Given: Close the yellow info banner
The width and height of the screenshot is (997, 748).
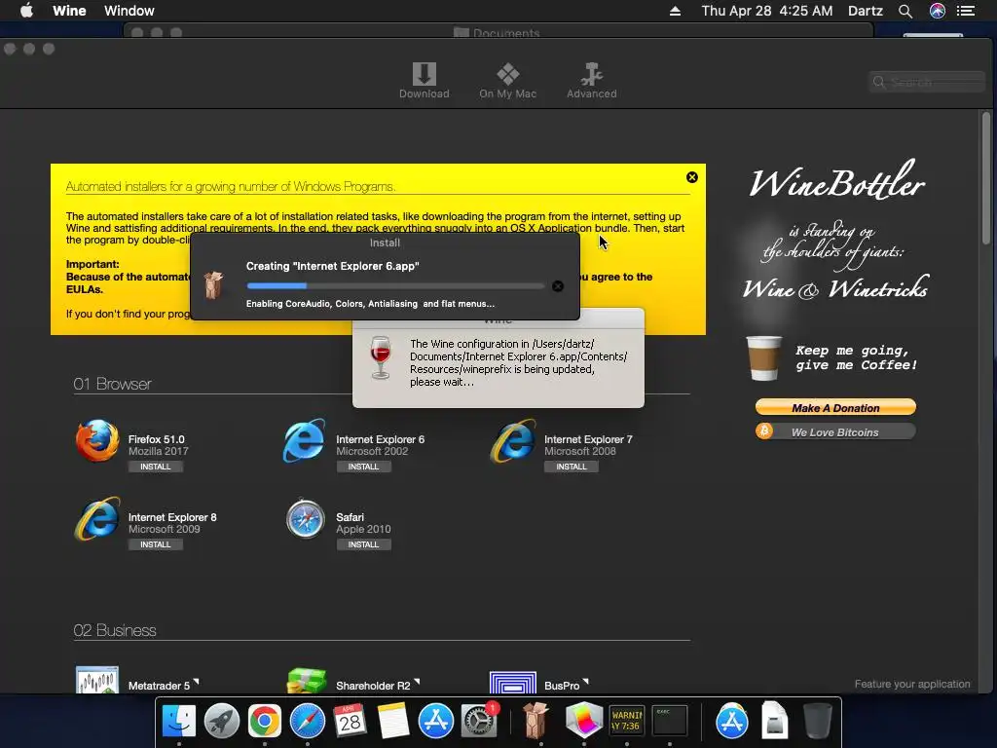Looking at the screenshot, I should pos(692,177).
